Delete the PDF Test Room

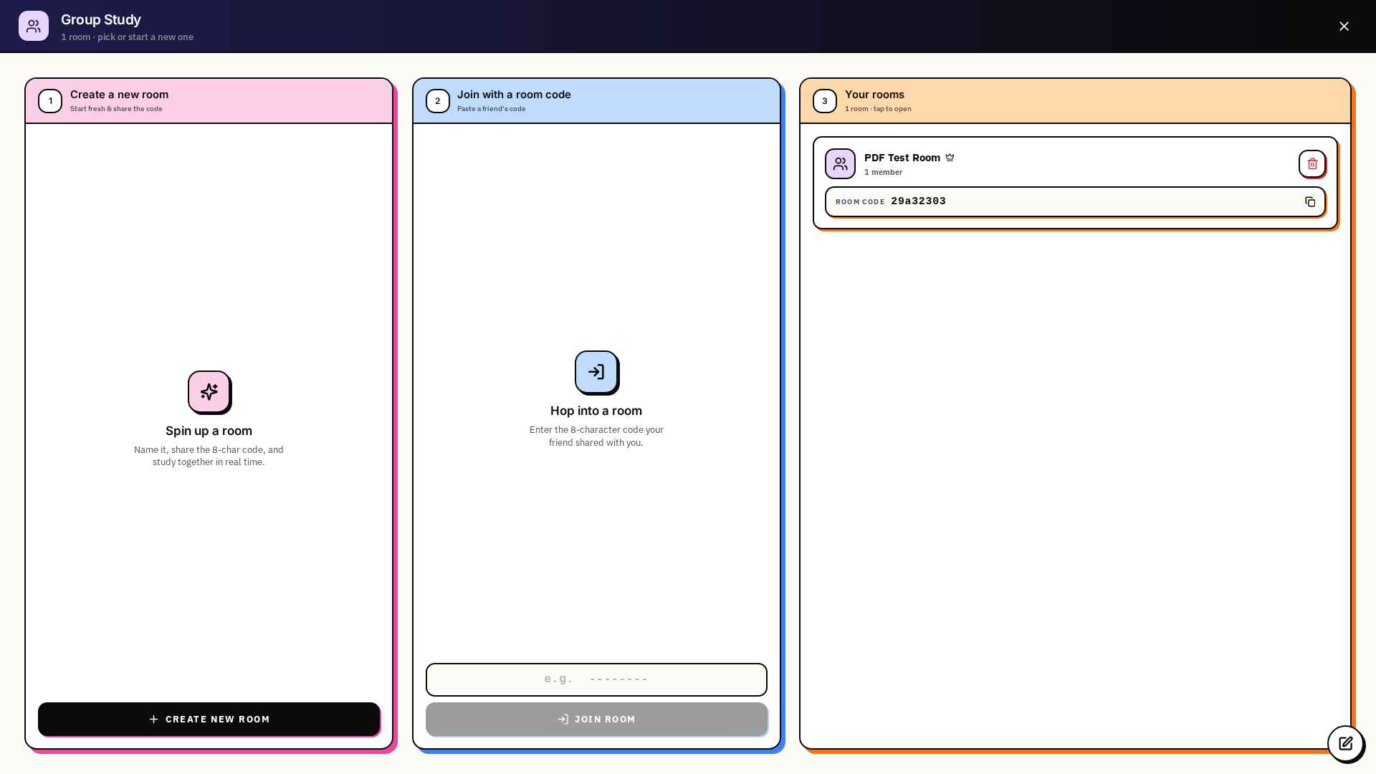pyautogui.click(x=1311, y=163)
